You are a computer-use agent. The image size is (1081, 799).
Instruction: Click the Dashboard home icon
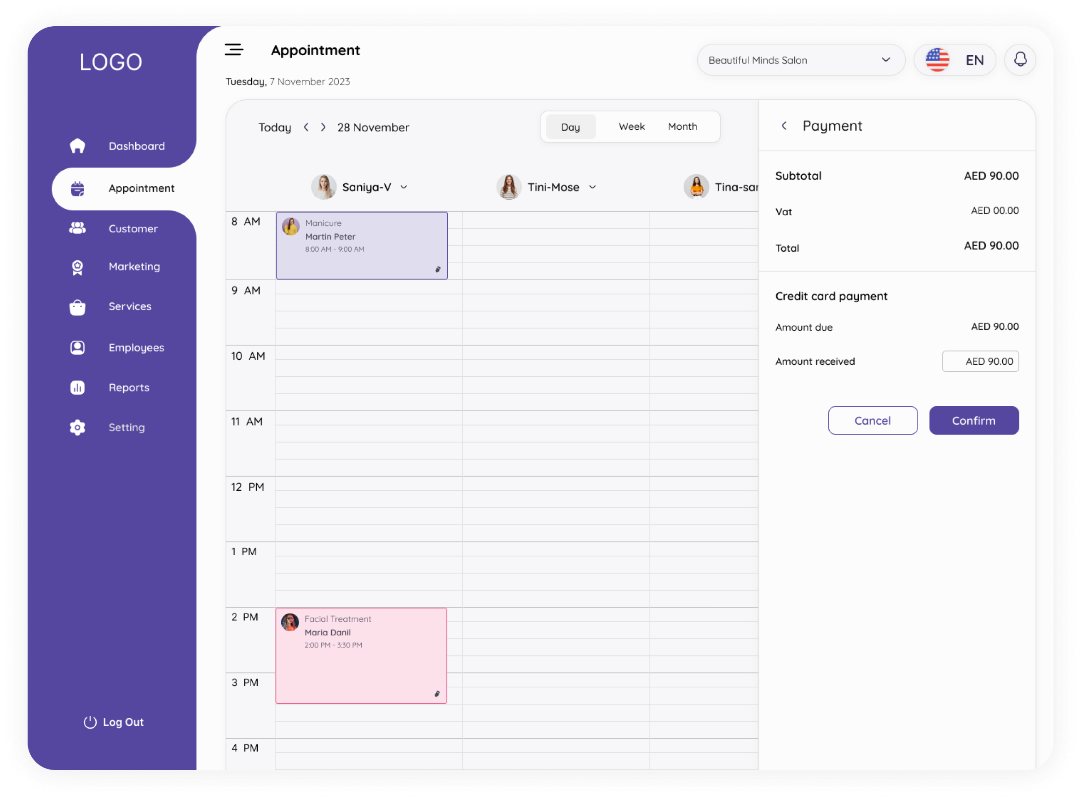click(77, 146)
